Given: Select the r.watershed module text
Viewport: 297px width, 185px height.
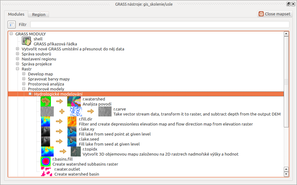Looking at the screenshot, I should click(x=94, y=99).
